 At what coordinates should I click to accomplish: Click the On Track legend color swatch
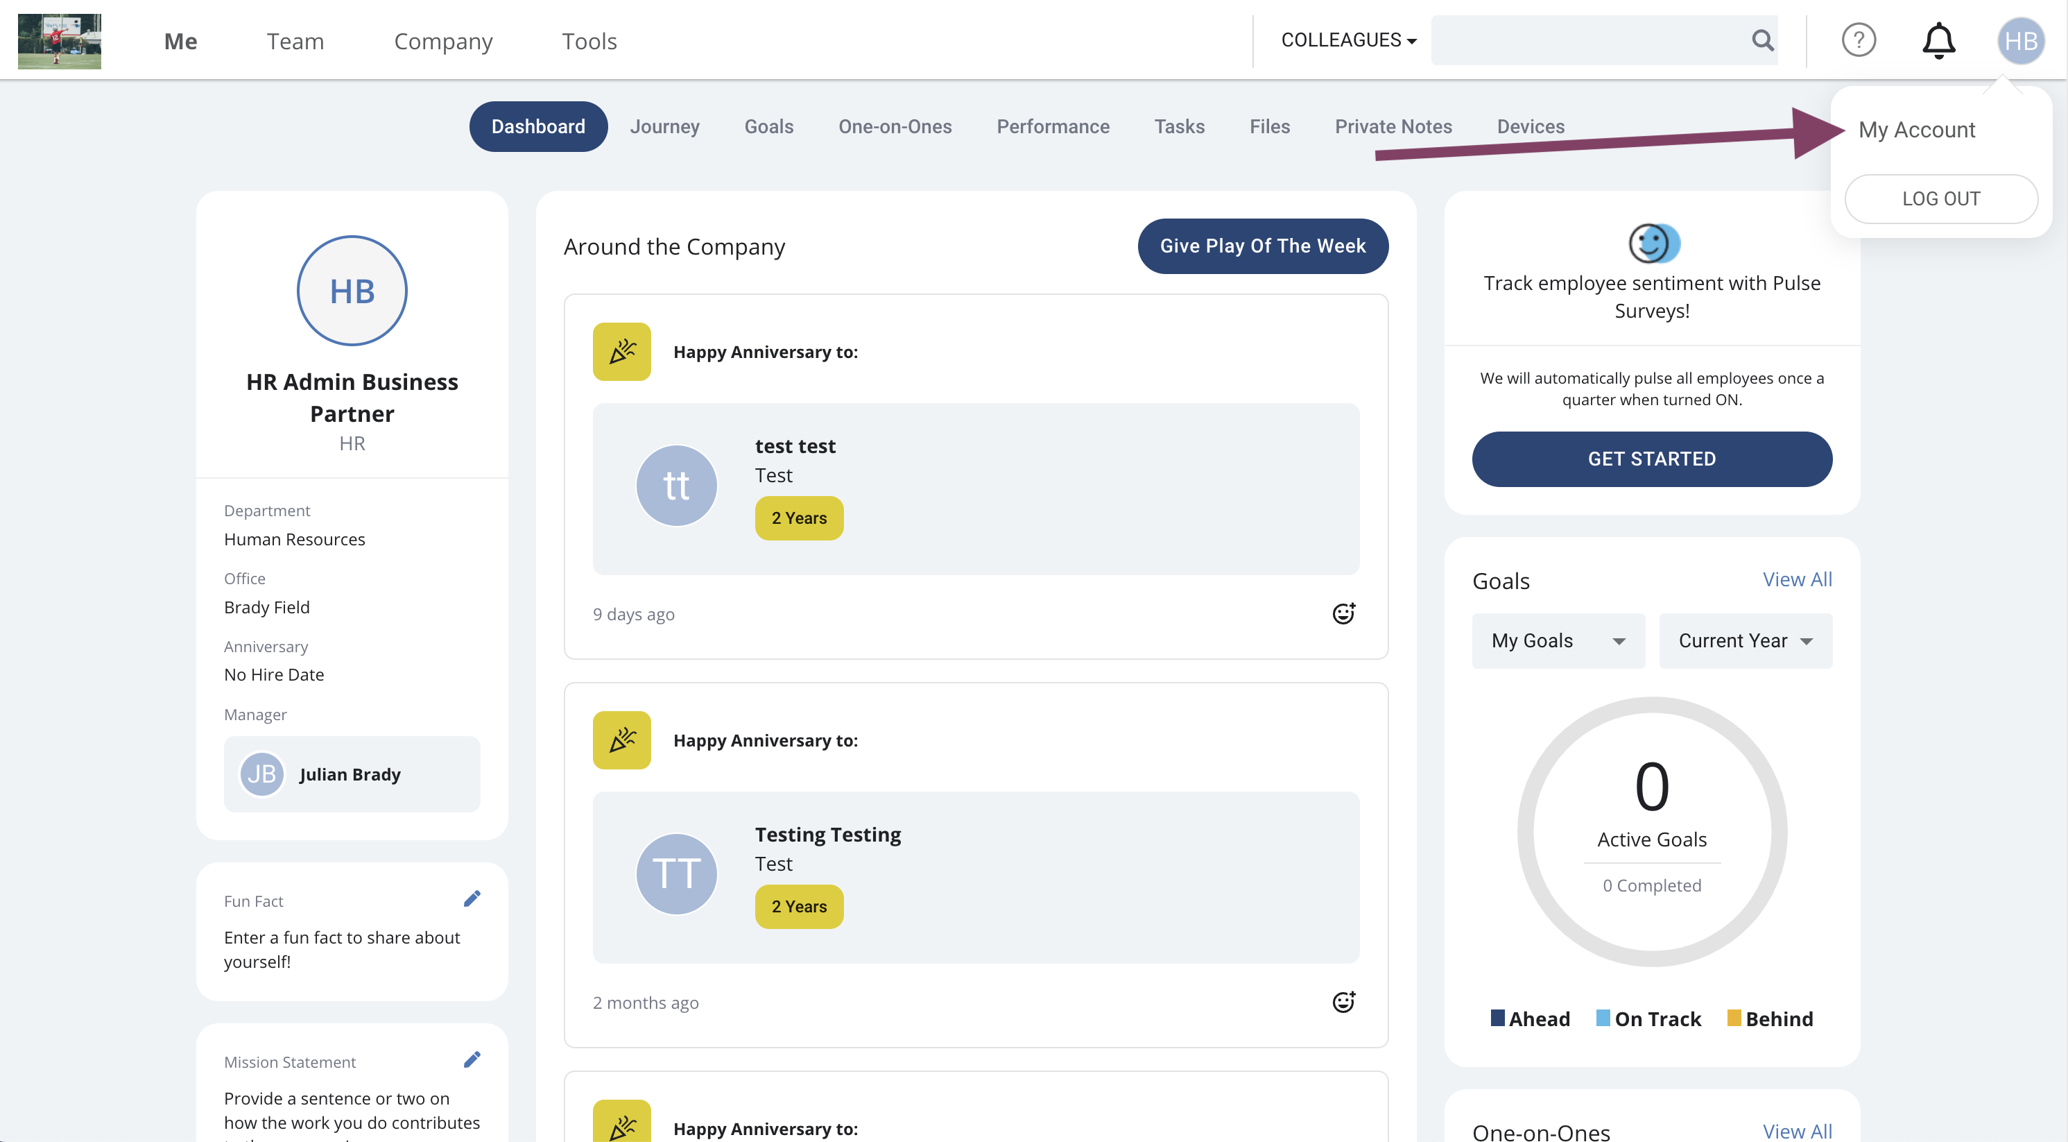pos(1603,1018)
